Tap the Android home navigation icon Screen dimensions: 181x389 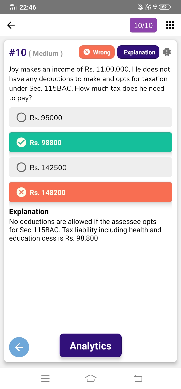90,378
